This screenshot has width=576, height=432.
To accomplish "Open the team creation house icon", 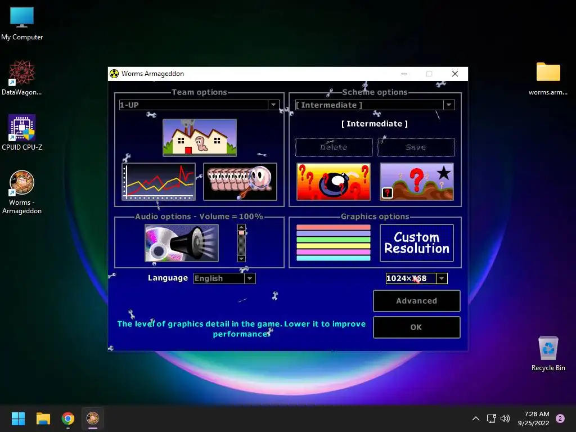I will [x=200, y=137].
